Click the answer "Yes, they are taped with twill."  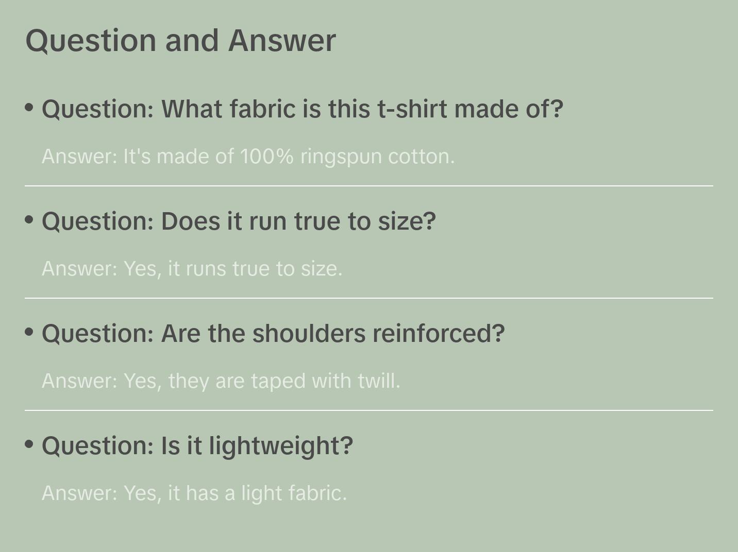click(x=221, y=381)
